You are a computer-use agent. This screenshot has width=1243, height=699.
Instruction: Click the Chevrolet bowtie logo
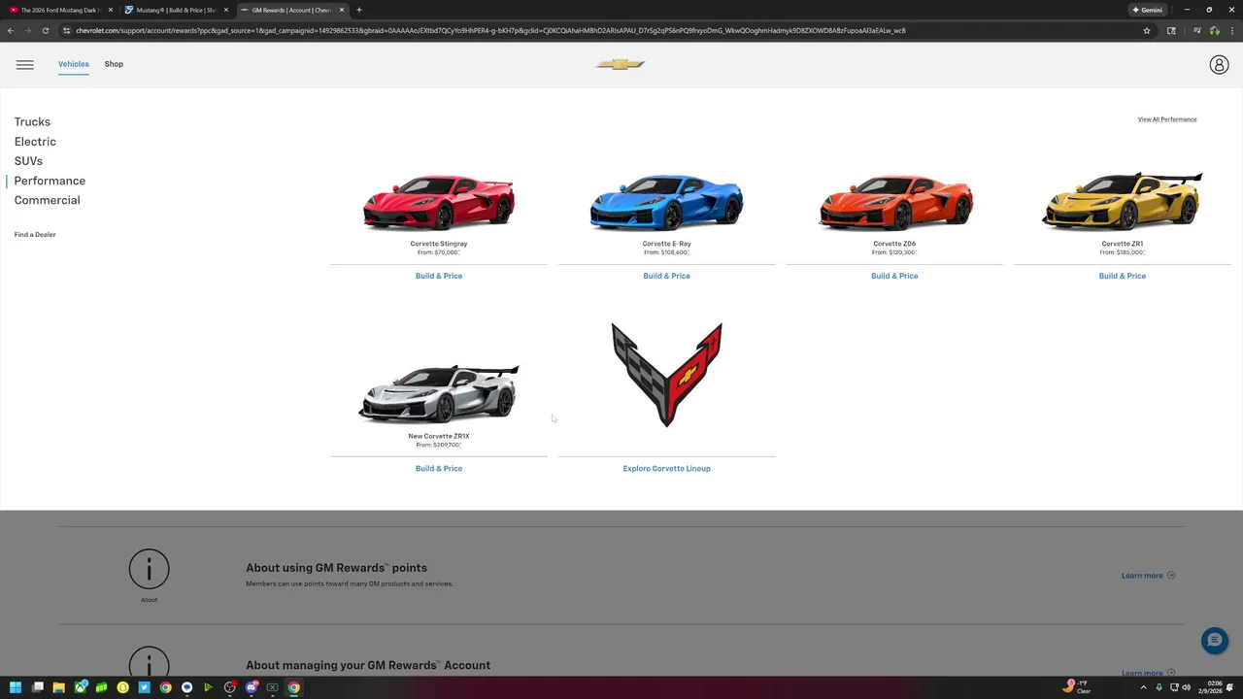coord(621,64)
